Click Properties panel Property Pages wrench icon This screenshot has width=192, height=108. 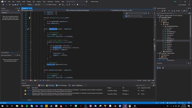pos(163,68)
